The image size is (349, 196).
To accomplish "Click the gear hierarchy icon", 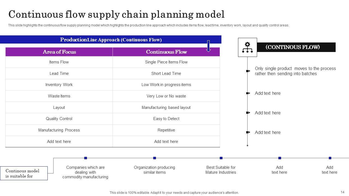I will 247,47.
